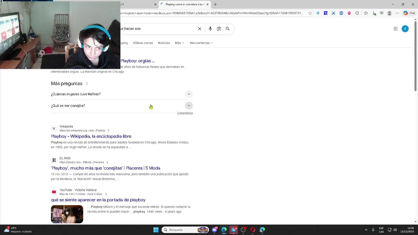Open browser essentials heart icon
Image resolution: width=418 pixels, height=235 pixels.
pos(381,13)
